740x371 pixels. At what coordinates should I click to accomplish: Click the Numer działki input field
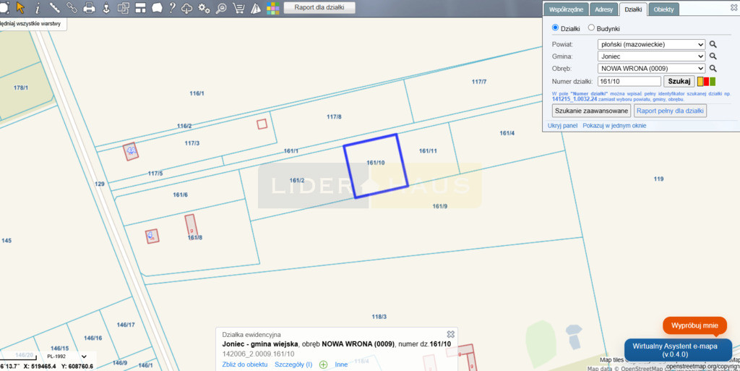click(629, 81)
